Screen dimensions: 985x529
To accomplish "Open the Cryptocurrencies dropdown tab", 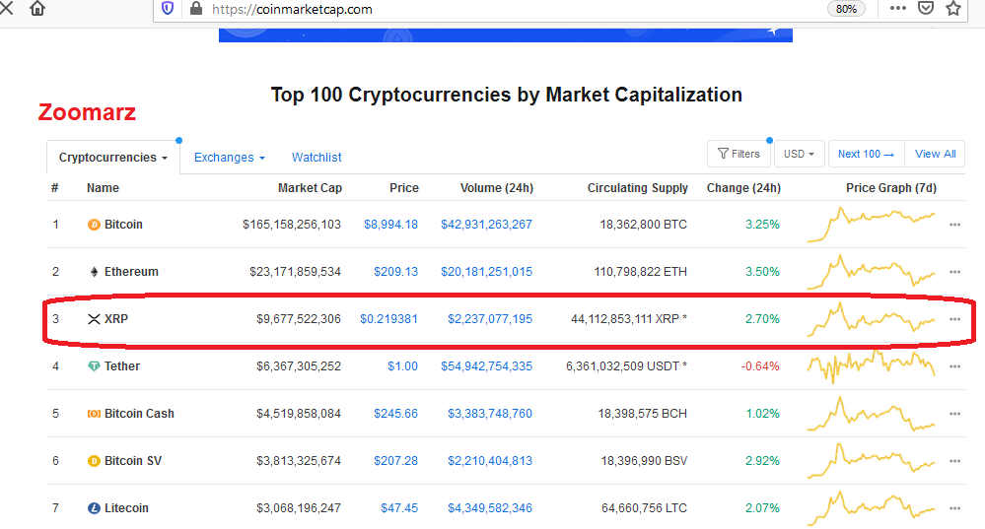I will 113,158.
